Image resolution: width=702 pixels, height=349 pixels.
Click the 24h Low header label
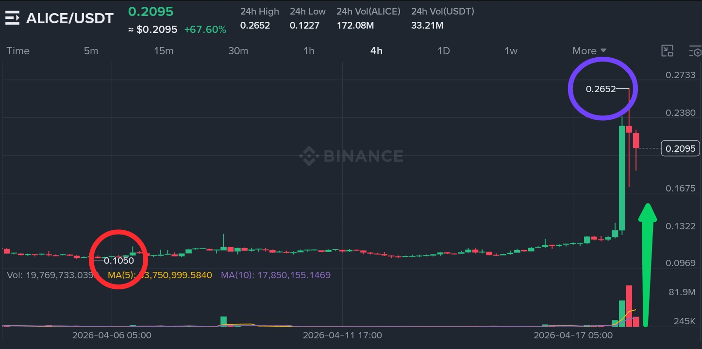[x=308, y=11]
